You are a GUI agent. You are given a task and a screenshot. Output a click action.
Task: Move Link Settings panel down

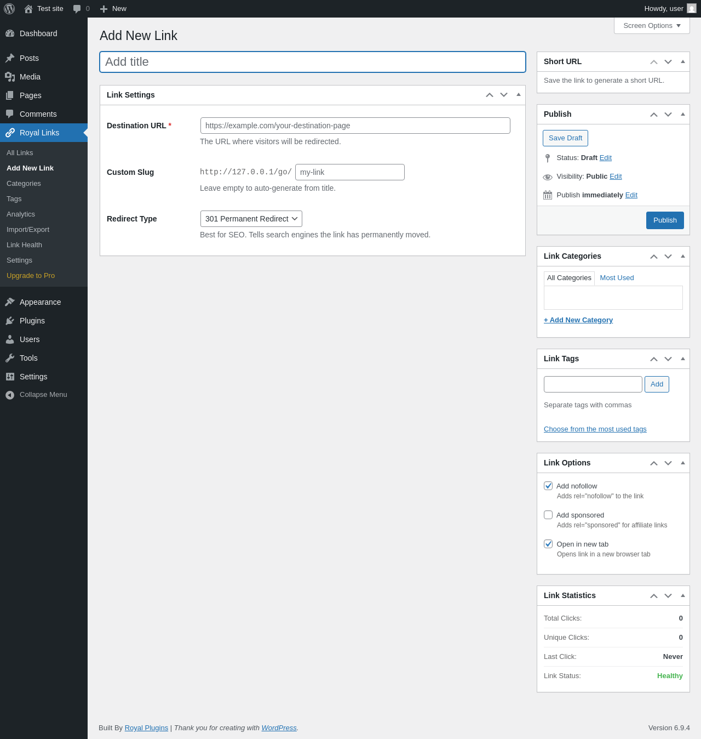(504, 95)
